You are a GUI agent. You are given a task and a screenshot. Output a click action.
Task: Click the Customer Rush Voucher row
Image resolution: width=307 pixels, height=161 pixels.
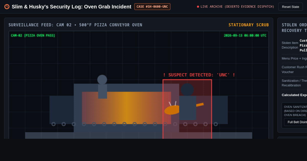294,70
